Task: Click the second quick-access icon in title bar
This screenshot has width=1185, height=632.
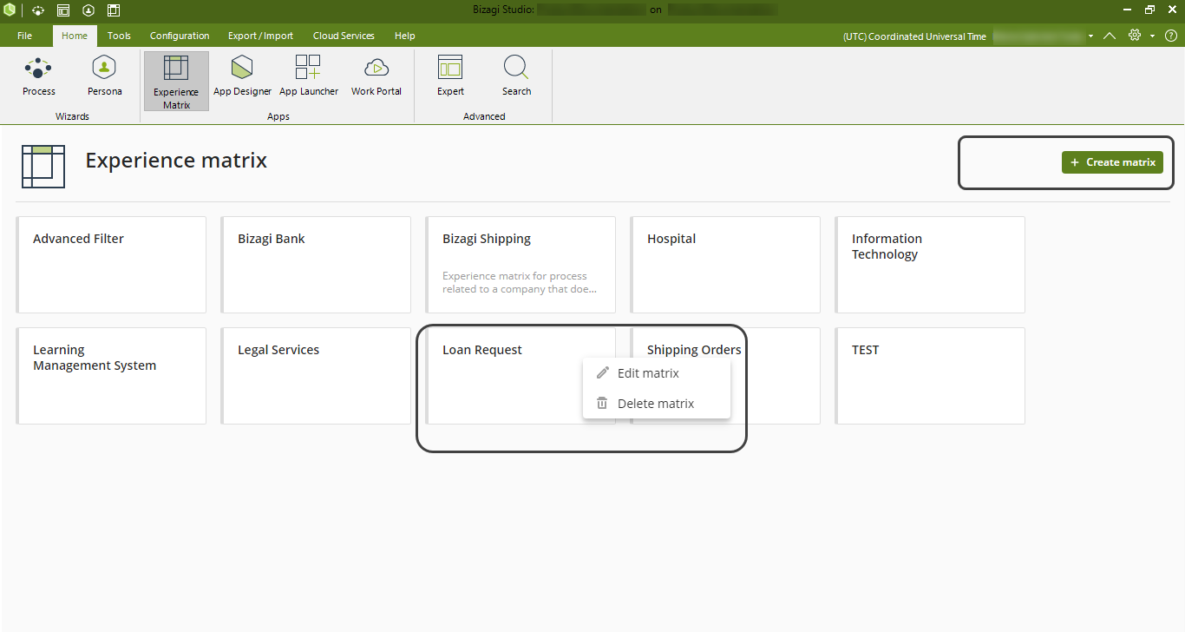Action: tap(37, 10)
